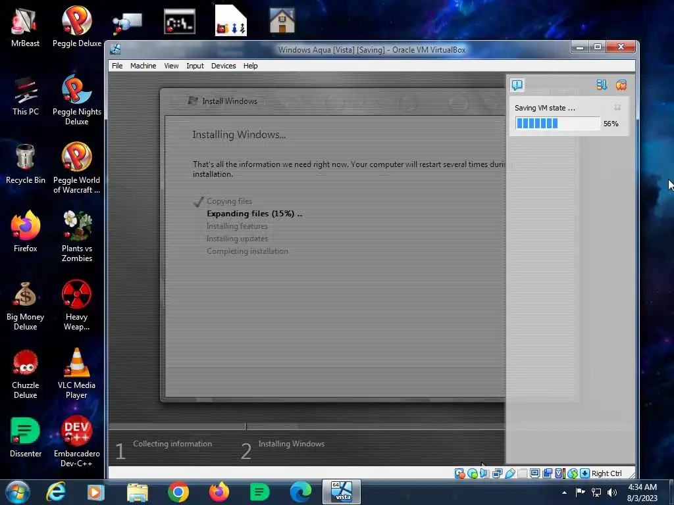Open the View menu in VirtualBox
This screenshot has height=505, width=674.
coord(171,66)
